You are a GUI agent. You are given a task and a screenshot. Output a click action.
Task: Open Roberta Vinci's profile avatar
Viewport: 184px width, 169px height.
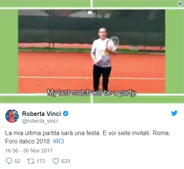(x=12, y=116)
